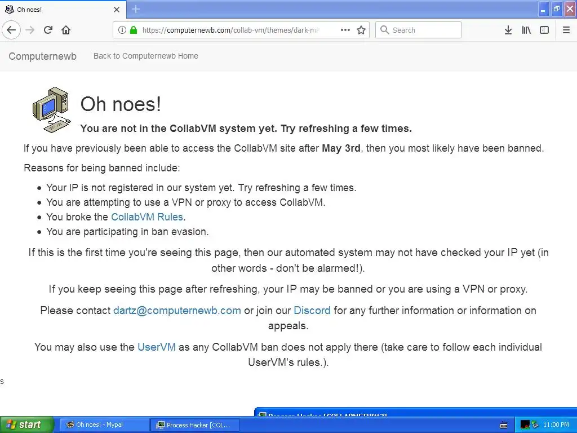Open a new tab with plus button
The image size is (577, 433).
point(136,9)
